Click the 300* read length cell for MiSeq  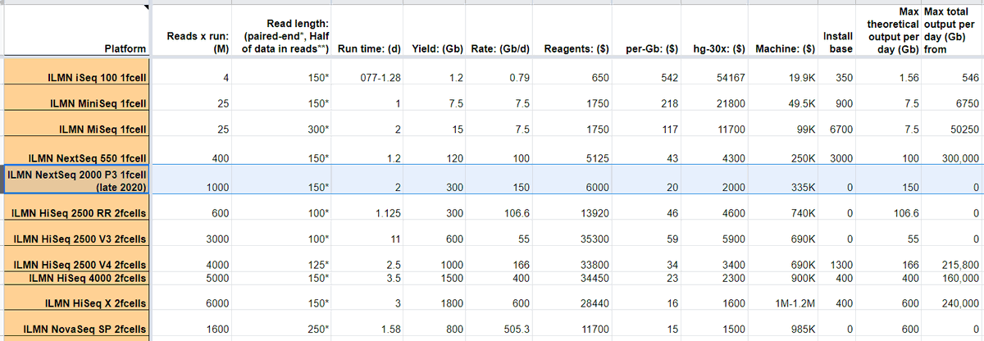coord(283,125)
